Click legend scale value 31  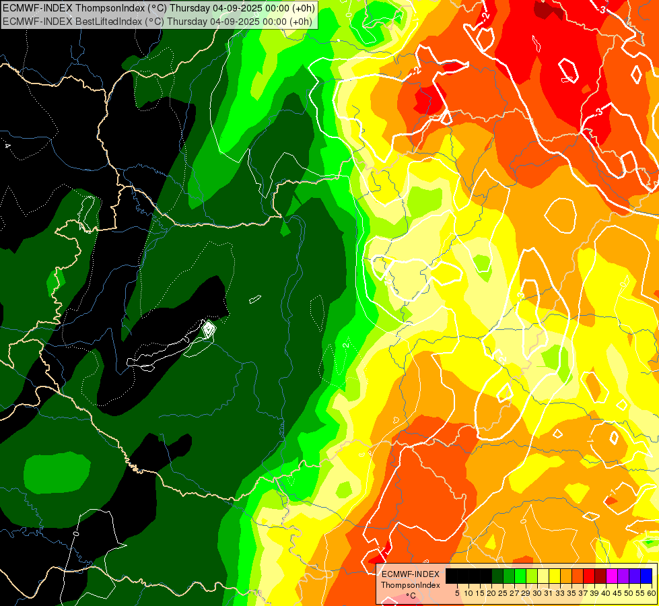tap(549, 593)
